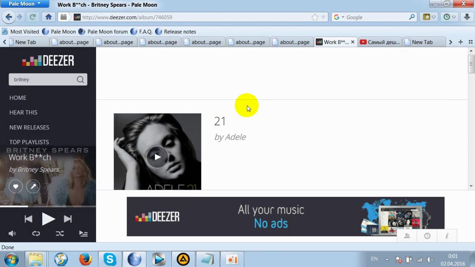Add Work B**ch to favourites with heart
The width and height of the screenshot is (475, 267).
point(16,187)
